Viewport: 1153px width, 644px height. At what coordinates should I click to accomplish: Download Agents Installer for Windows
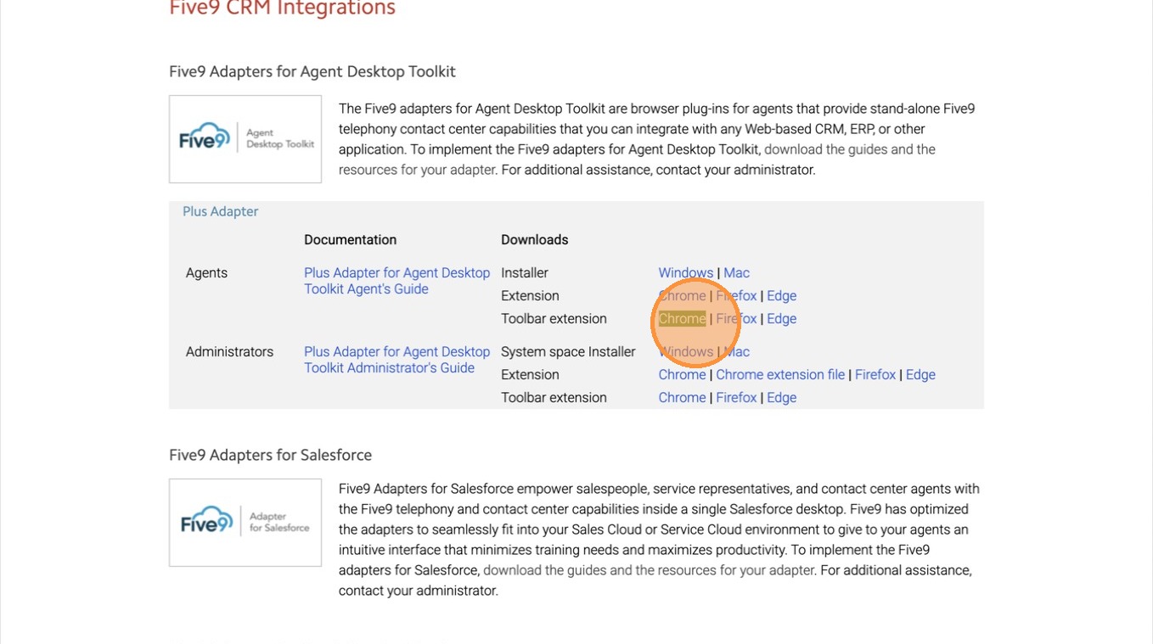[x=686, y=272]
